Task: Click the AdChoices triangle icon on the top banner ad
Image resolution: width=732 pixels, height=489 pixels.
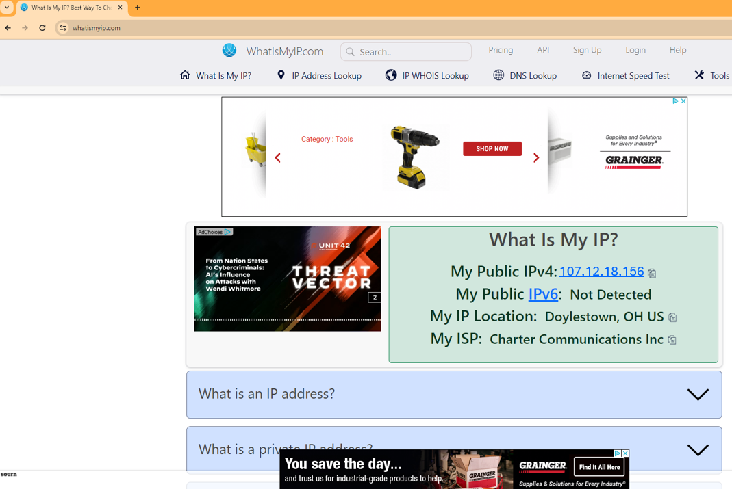Action: [675, 101]
